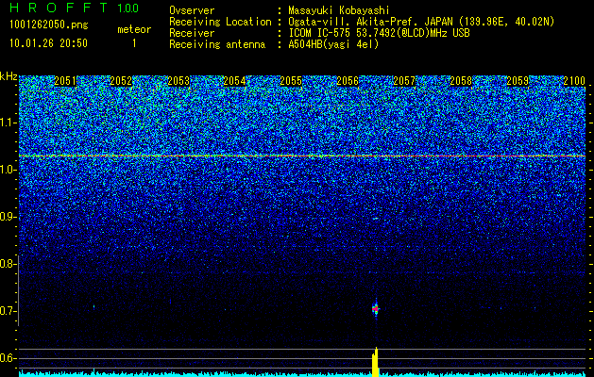The width and height of the screenshot is (594, 377).
Task: Click the date stamp 10.01.26 20:50
Action: click(48, 43)
